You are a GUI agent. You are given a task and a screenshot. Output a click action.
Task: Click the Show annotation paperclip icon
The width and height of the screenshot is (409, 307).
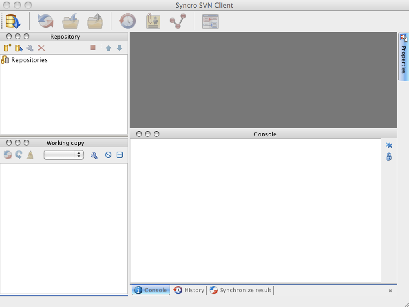(x=153, y=21)
